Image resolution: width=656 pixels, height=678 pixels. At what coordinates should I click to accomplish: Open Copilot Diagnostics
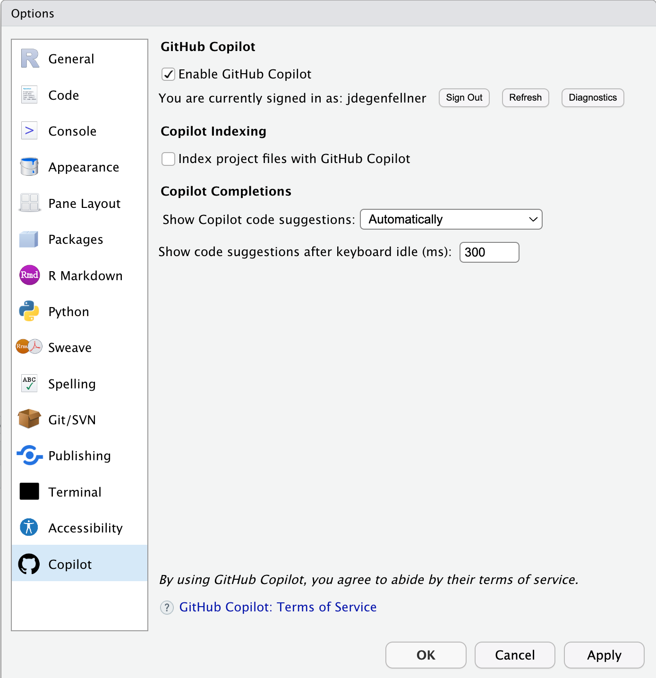(593, 98)
